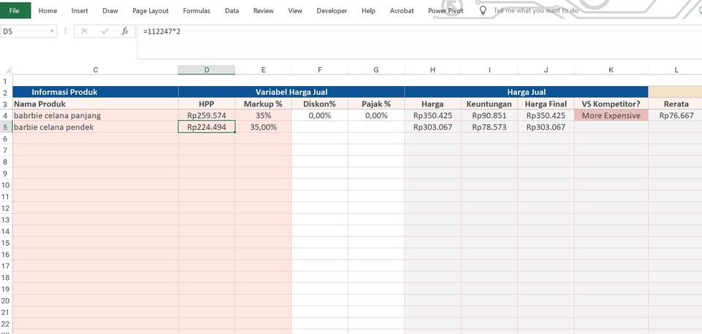Select column D header
702x334 pixels.
[206, 70]
